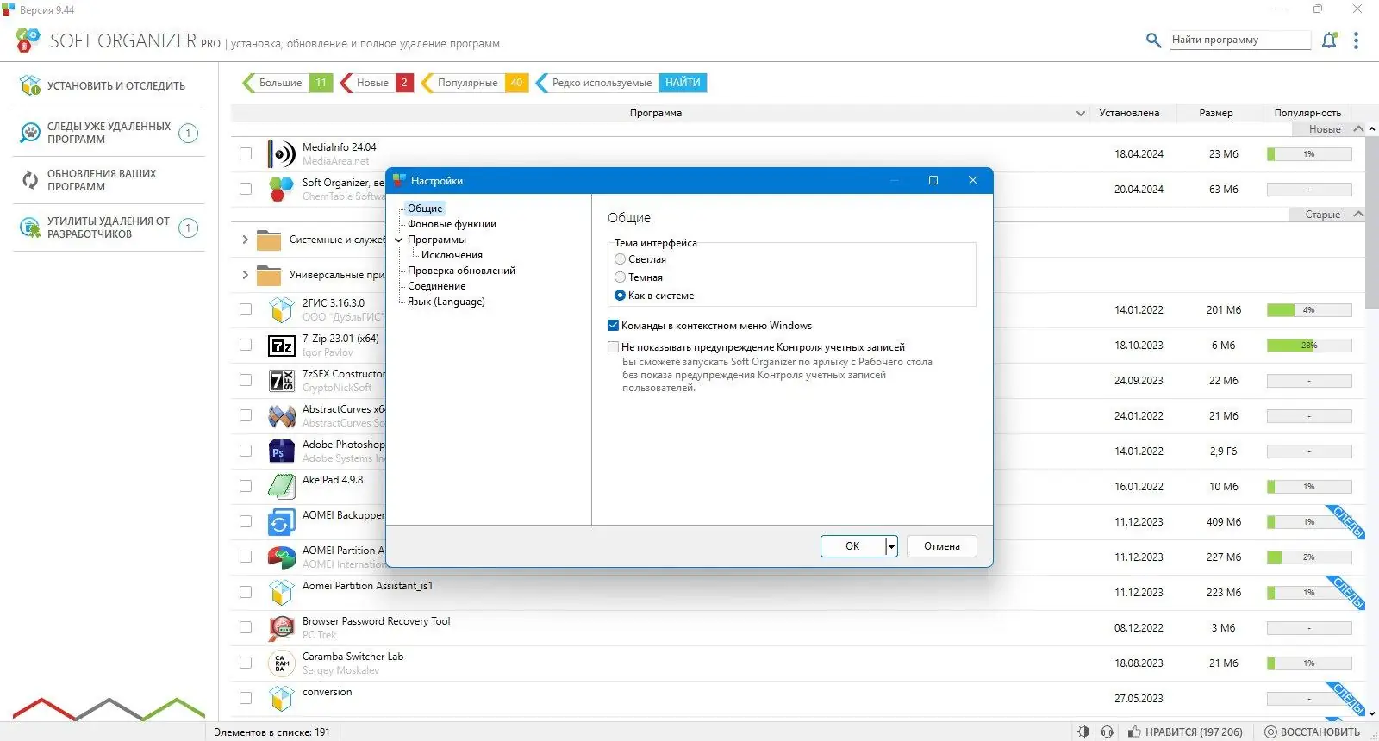Open 'Проверка обновлений' settings section
Viewport: 1379px width, 741px height.
[461, 271]
